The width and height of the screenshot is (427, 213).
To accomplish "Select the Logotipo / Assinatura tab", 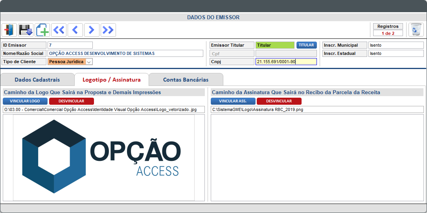I will (x=112, y=80).
